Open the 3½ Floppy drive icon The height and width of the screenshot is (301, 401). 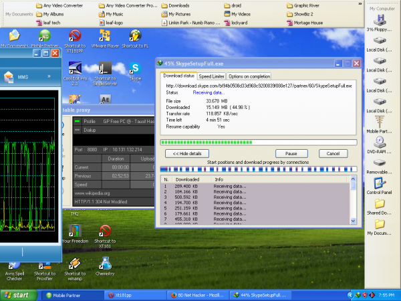pyautogui.click(x=380, y=21)
